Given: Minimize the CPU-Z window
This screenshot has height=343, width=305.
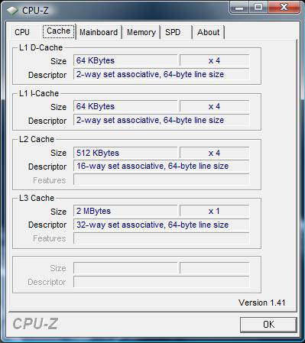Looking at the screenshot, I should 238,7.
